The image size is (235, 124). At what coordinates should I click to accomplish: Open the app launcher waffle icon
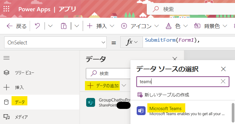click(x=6, y=9)
